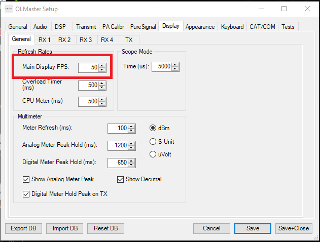The height and width of the screenshot is (242, 320).
Task: Select the S-Unit radio button
Action: (x=153, y=142)
